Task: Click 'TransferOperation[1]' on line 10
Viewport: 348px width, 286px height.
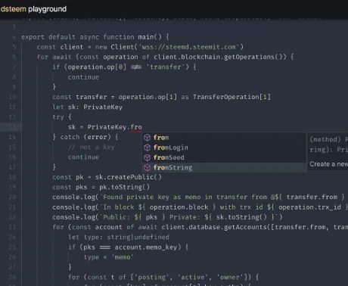Action: [231, 97]
